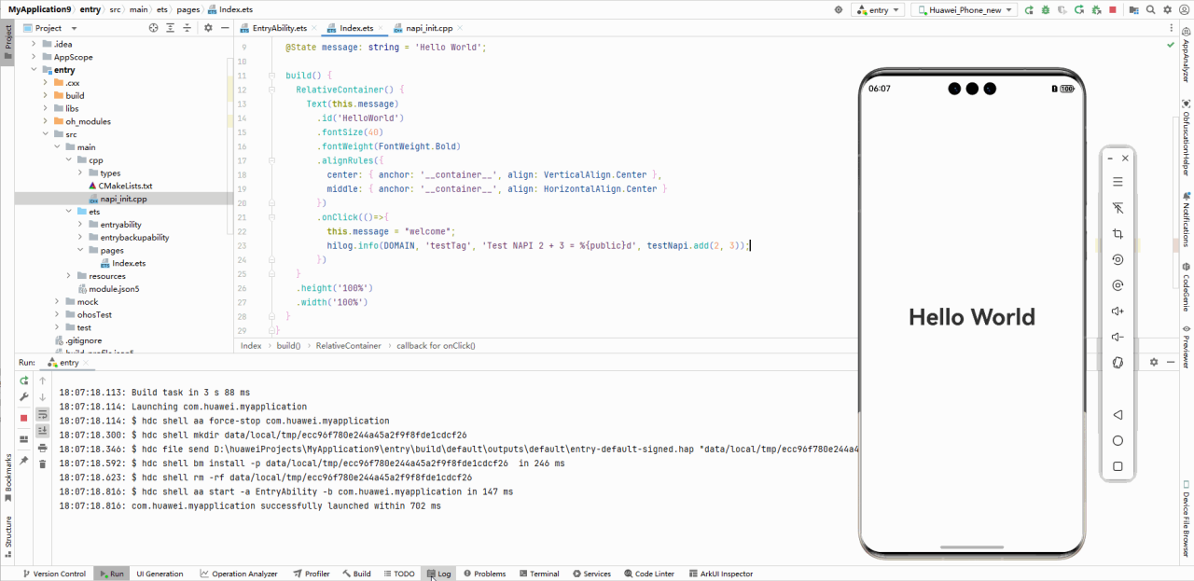Toggle soft-wrap in Run console
Image resolution: width=1194 pixels, height=581 pixels.
click(42, 414)
